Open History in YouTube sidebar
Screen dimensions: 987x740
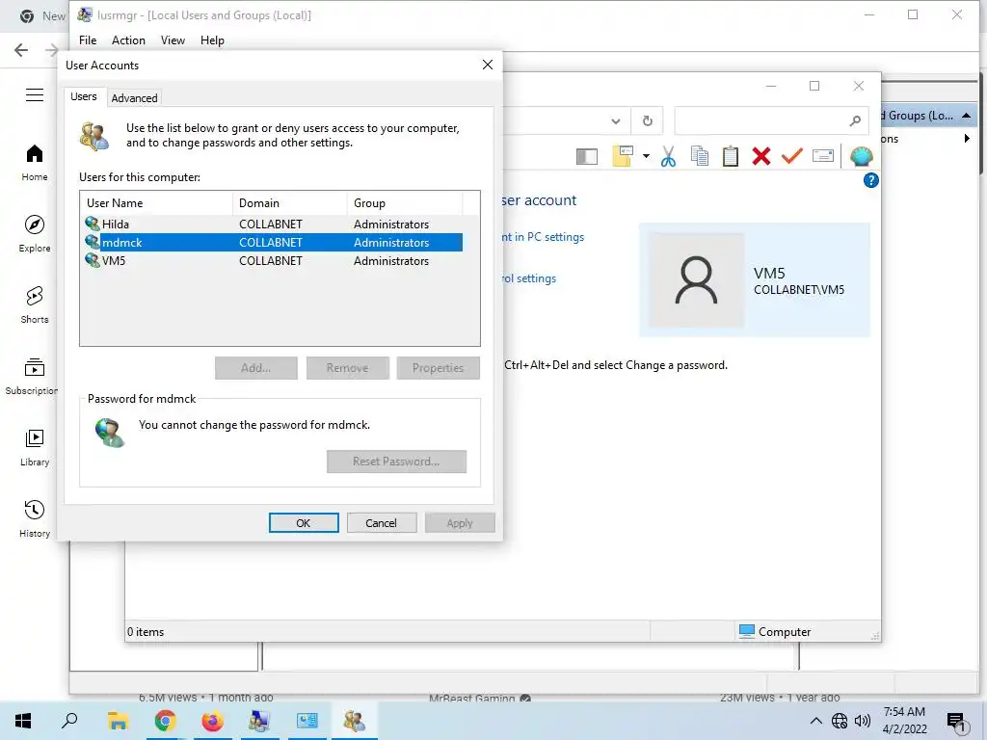[x=35, y=517]
